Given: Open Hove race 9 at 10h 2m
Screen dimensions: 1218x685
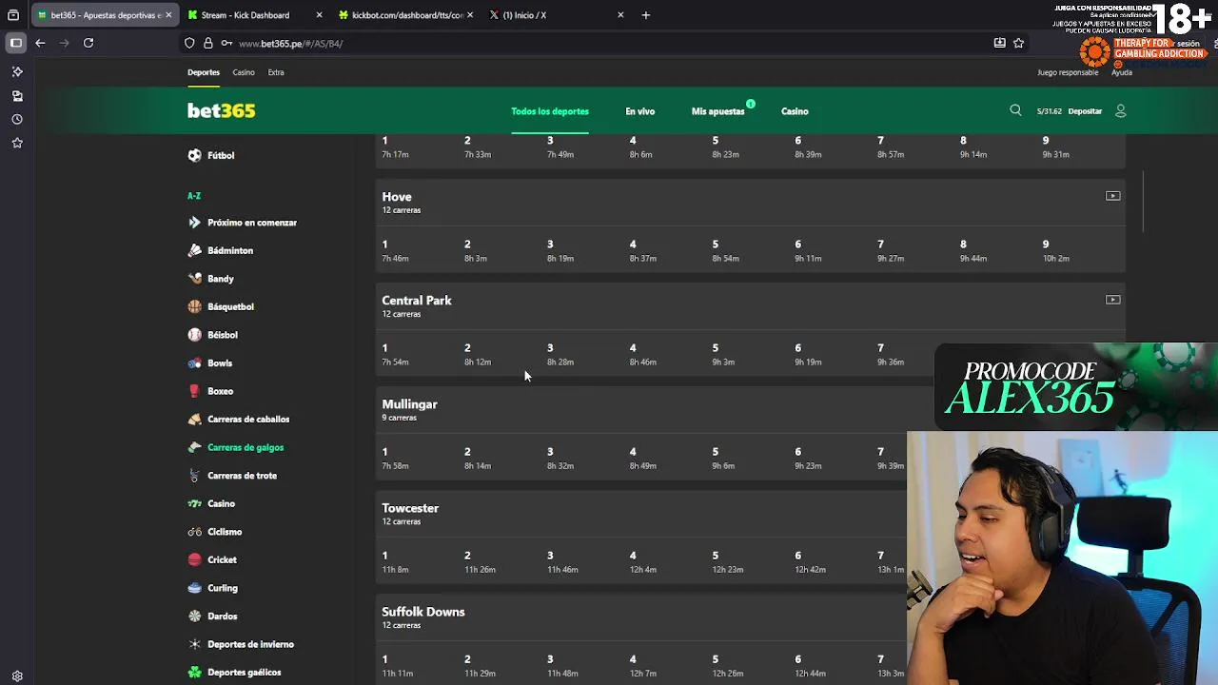Looking at the screenshot, I should pyautogui.click(x=1055, y=251).
